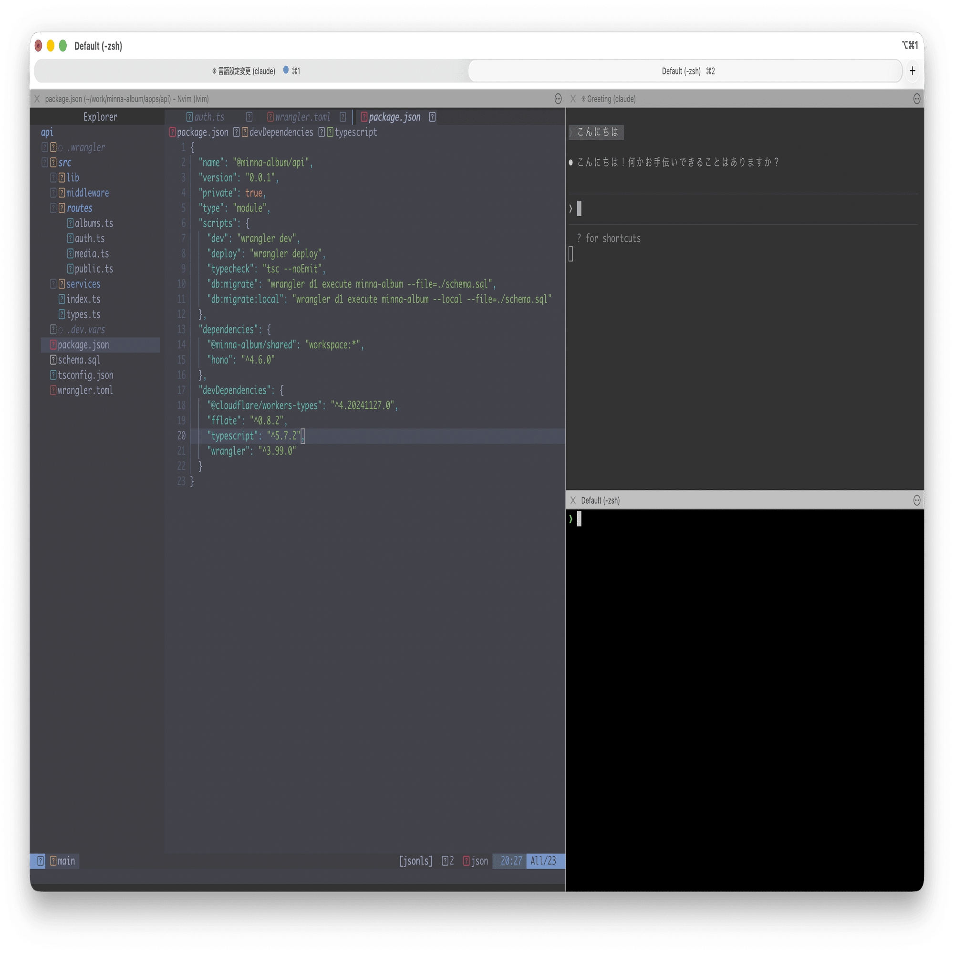Open albums.ts in the file tree
Viewport: 954px width, 954px height.
[x=93, y=223]
